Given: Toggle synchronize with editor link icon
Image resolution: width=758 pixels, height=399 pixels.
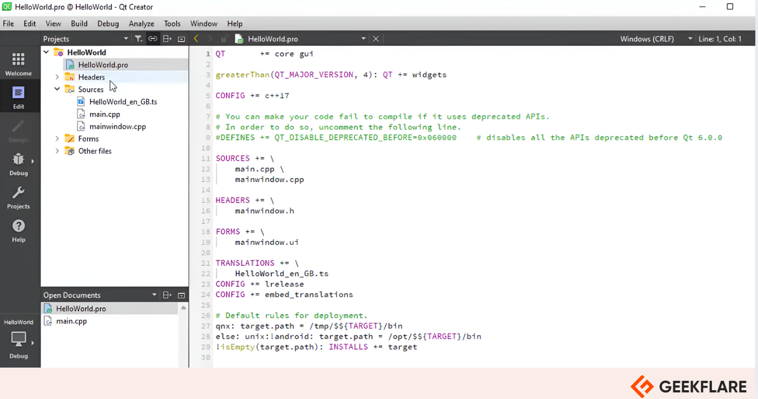Looking at the screenshot, I should [x=153, y=39].
